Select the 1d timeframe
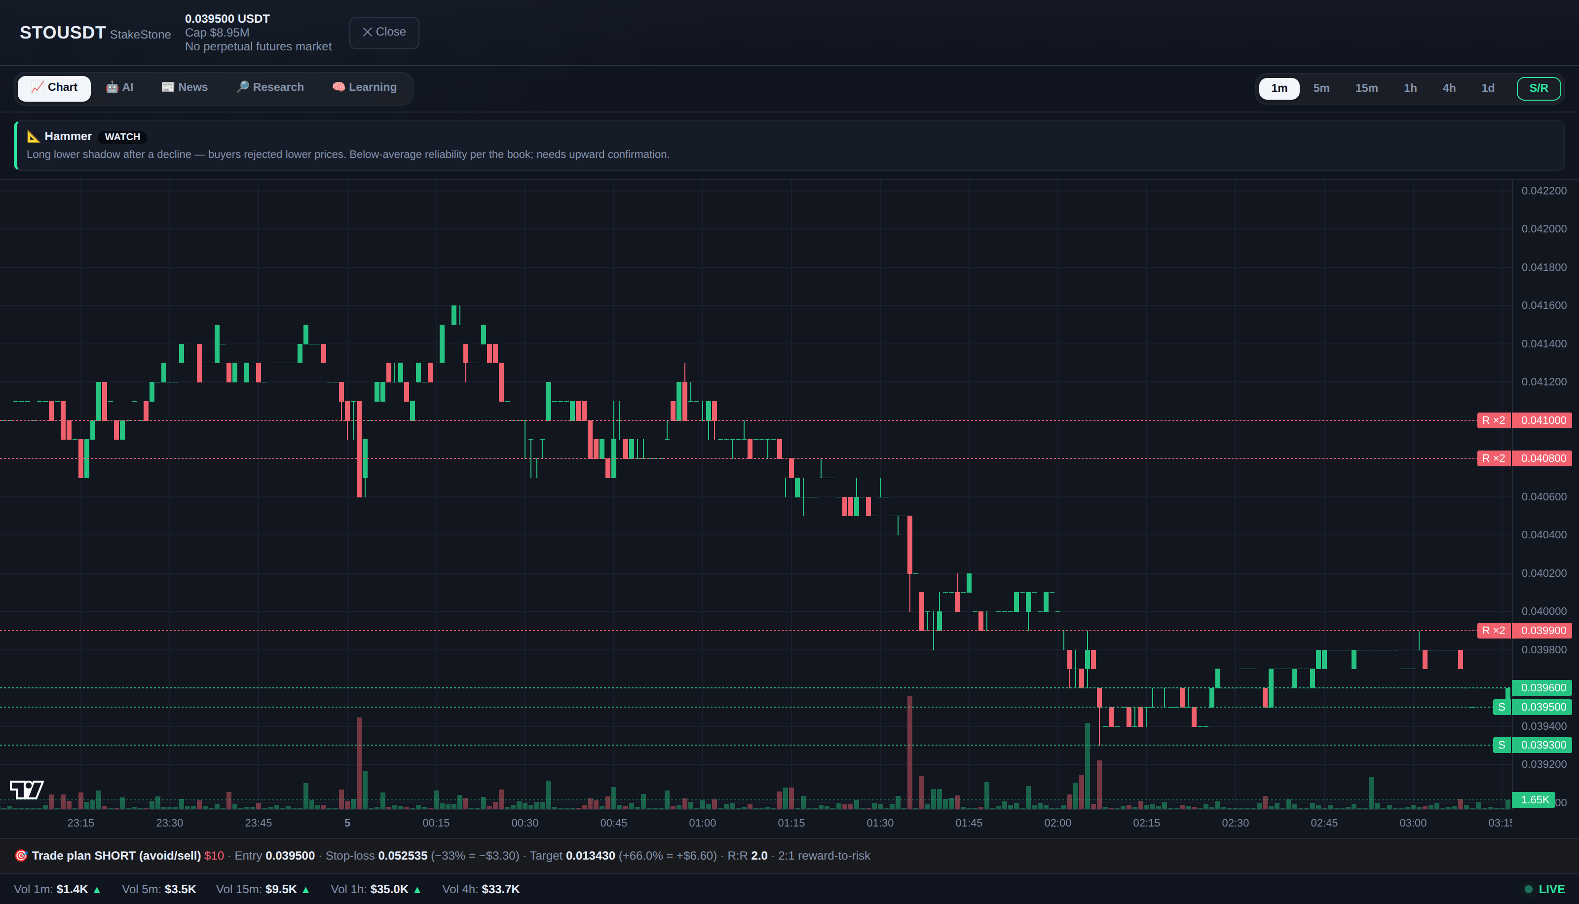1579x904 pixels. [1488, 88]
